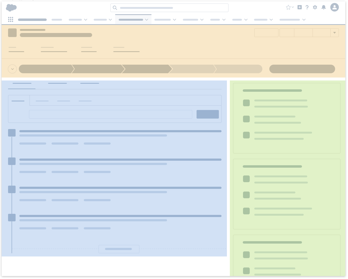This screenshot has width=348, height=279.
Task: Click the path's mark stage complete button
Action: 302,69
